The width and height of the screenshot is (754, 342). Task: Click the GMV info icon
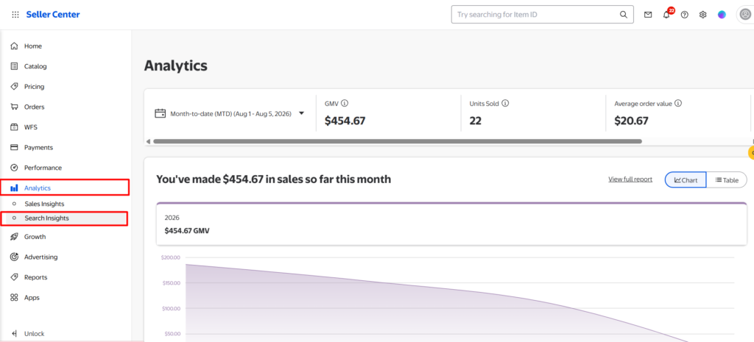click(345, 103)
